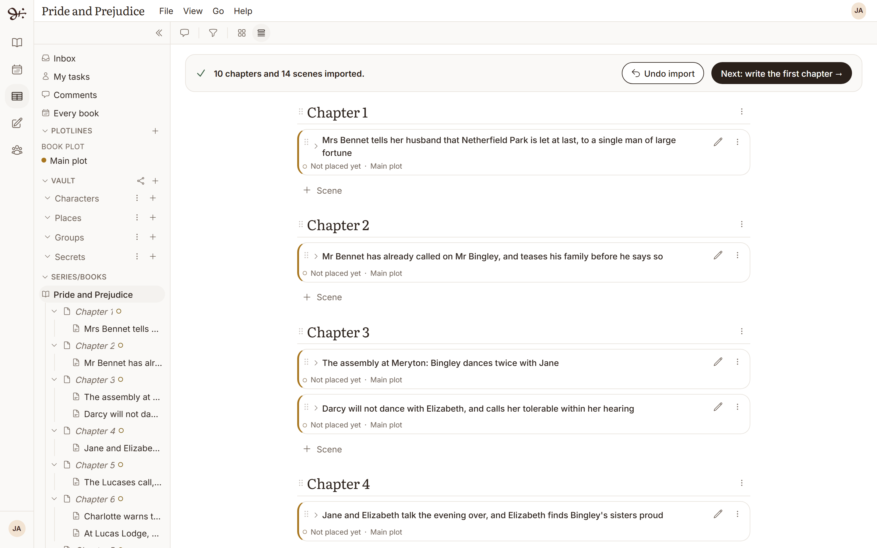Open the File menu
This screenshot has width=877, height=548.
(x=166, y=11)
